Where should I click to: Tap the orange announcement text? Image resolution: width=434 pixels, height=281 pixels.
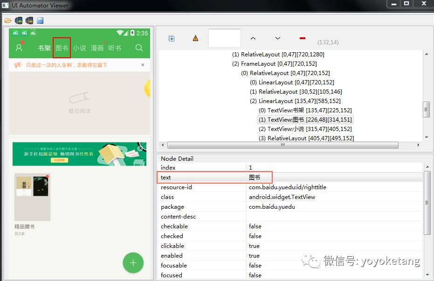pyautogui.click(x=66, y=65)
